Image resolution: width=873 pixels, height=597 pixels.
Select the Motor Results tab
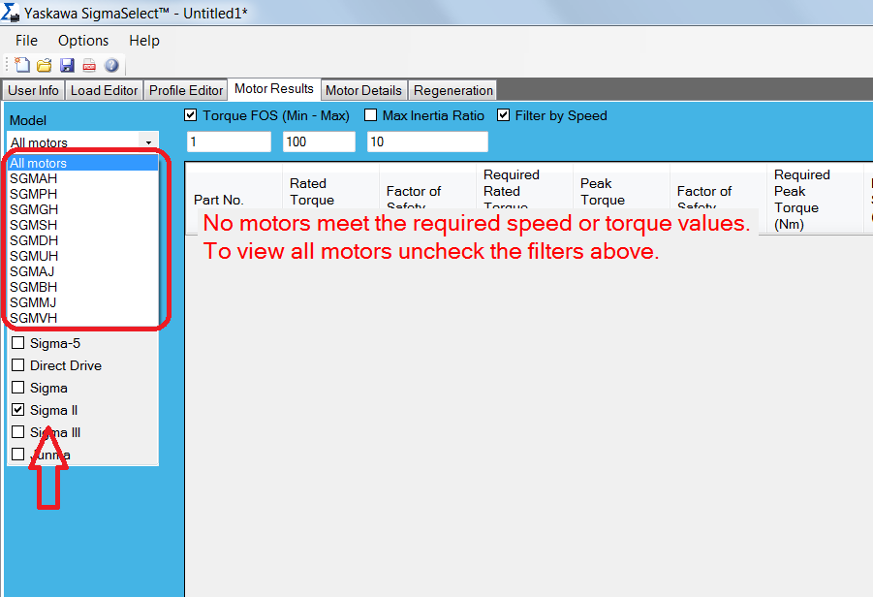click(x=274, y=88)
